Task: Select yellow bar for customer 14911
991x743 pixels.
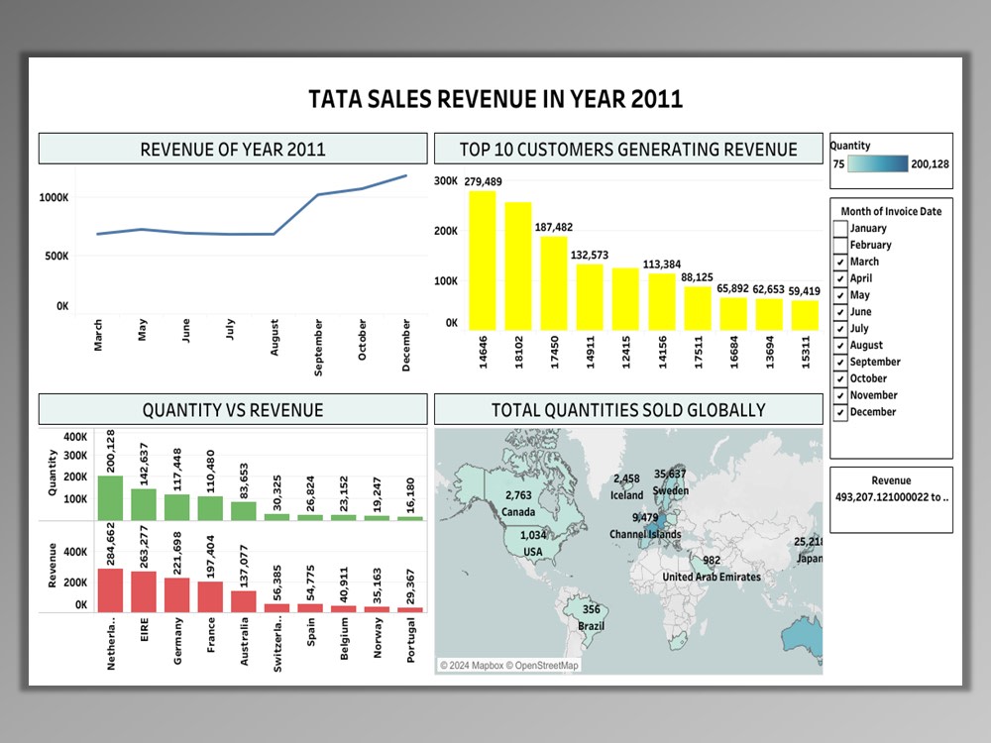Action: pyautogui.click(x=590, y=297)
